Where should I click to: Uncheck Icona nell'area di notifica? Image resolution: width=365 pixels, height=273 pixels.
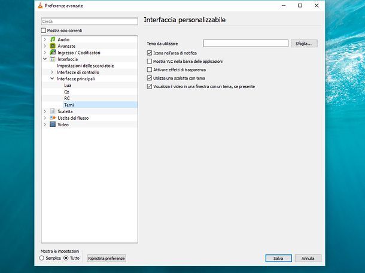[x=150, y=53]
